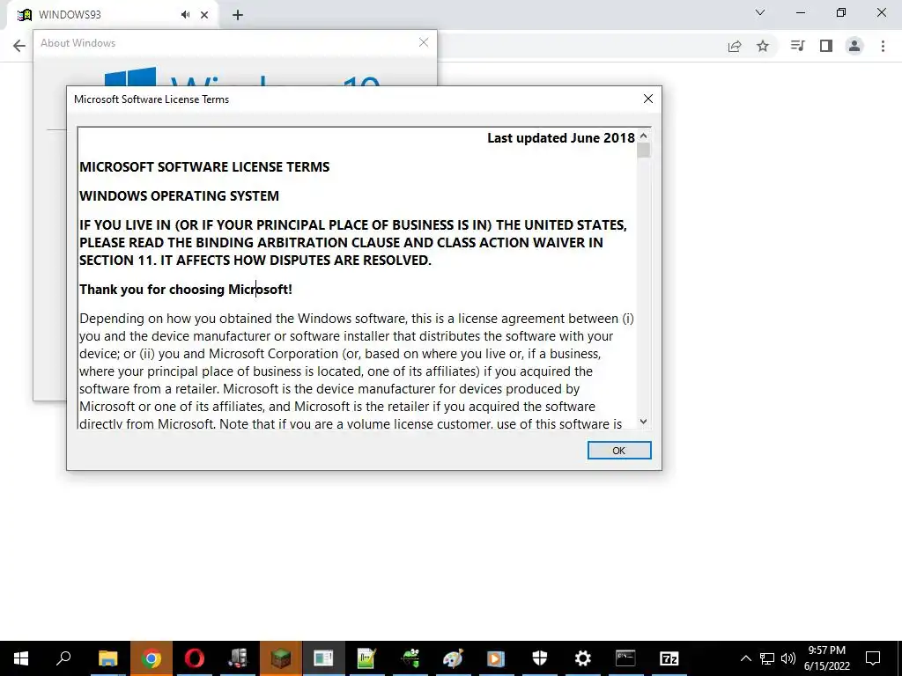902x676 pixels.
Task: Click the license text scrollbar thumb
Action: (643, 150)
